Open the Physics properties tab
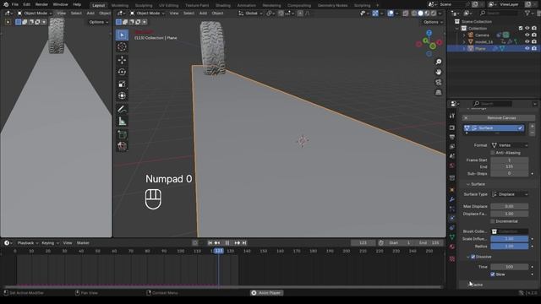This screenshot has height=304, width=541. click(452, 218)
